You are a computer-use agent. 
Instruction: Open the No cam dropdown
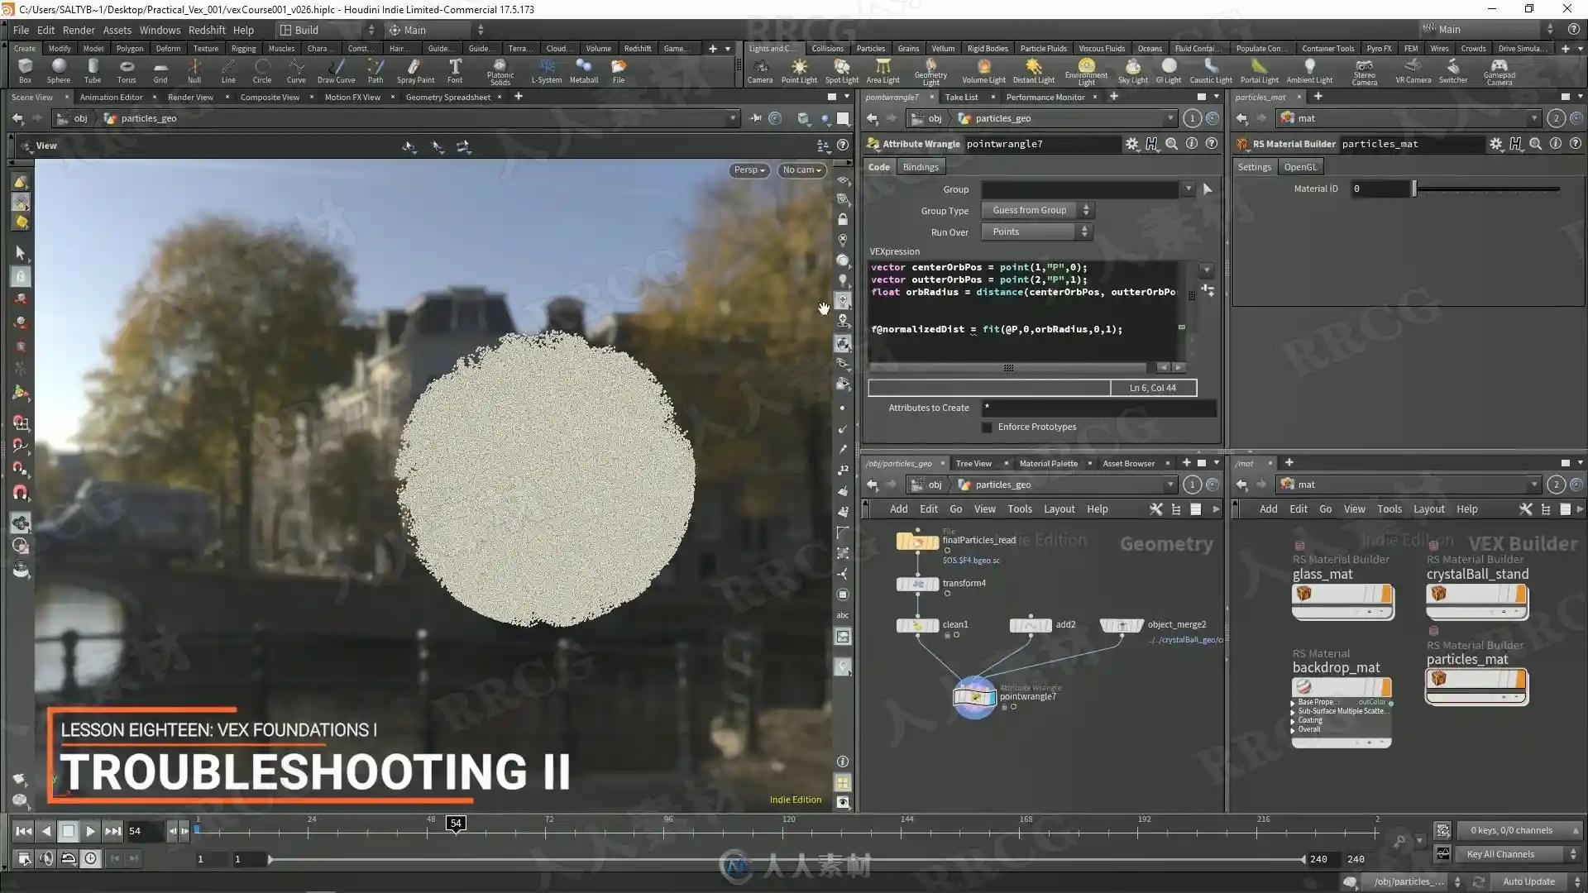click(x=801, y=170)
